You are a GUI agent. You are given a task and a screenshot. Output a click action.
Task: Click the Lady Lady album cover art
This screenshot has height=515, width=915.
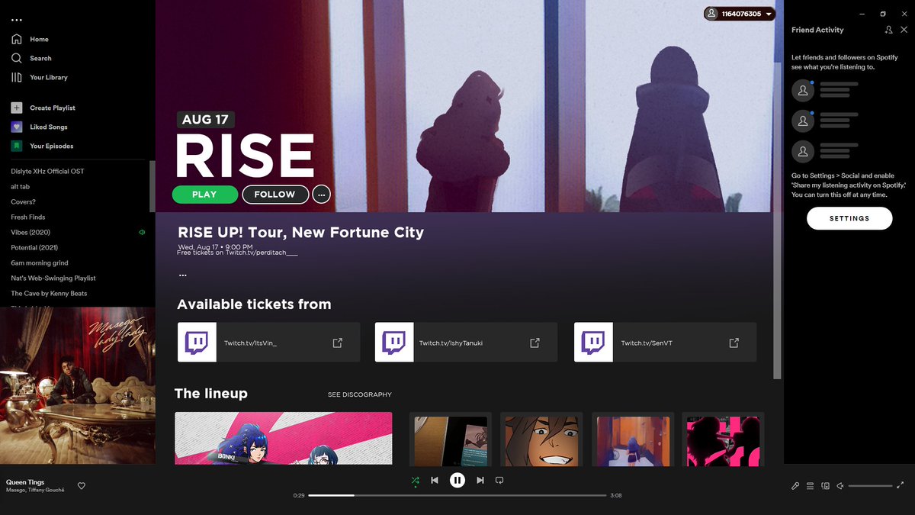[x=78, y=385]
